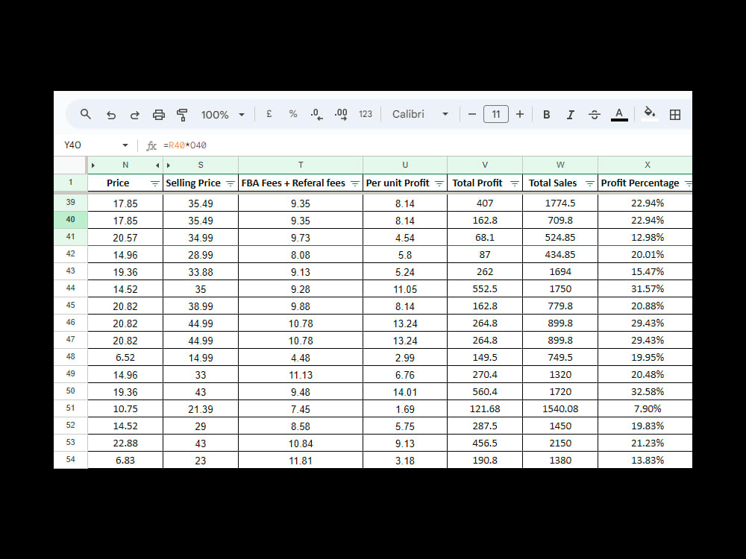Print the spreadsheet
This screenshot has width=746, height=559.
[158, 115]
